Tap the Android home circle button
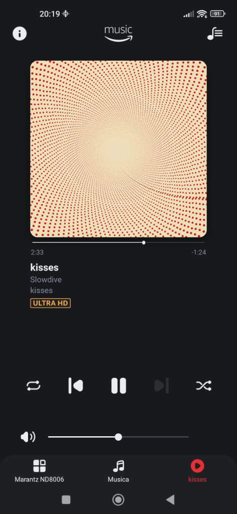The width and height of the screenshot is (237, 514). click(x=118, y=499)
